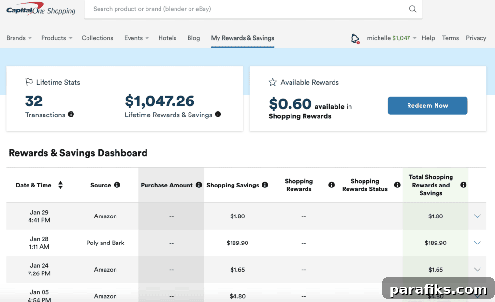495x302 pixels.
Task: Click the $1,047.26 lifetime rewards amount
Action: 160,101
